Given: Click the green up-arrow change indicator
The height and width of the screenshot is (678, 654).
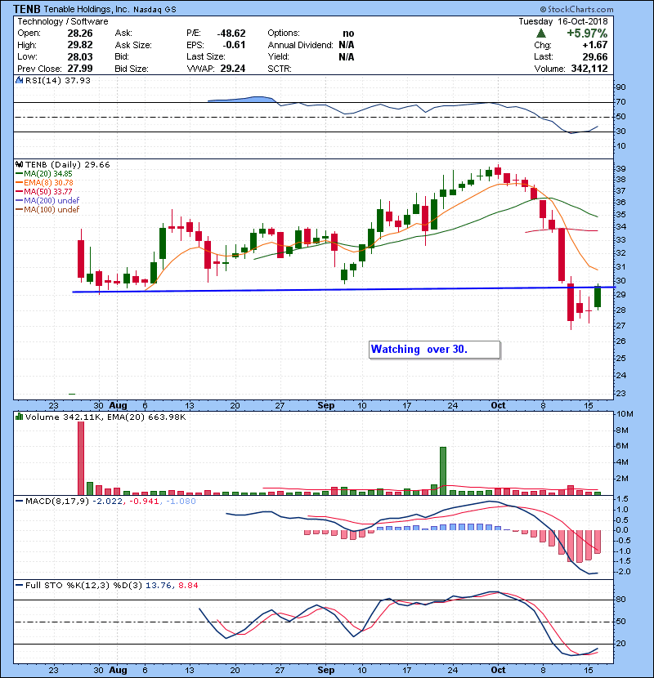Looking at the screenshot, I should pos(540,33).
